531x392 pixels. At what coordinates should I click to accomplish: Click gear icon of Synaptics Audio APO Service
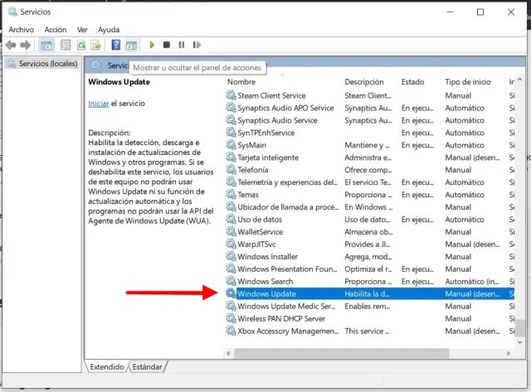click(x=231, y=108)
